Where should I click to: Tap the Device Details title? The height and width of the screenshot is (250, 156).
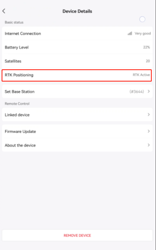pos(77,11)
